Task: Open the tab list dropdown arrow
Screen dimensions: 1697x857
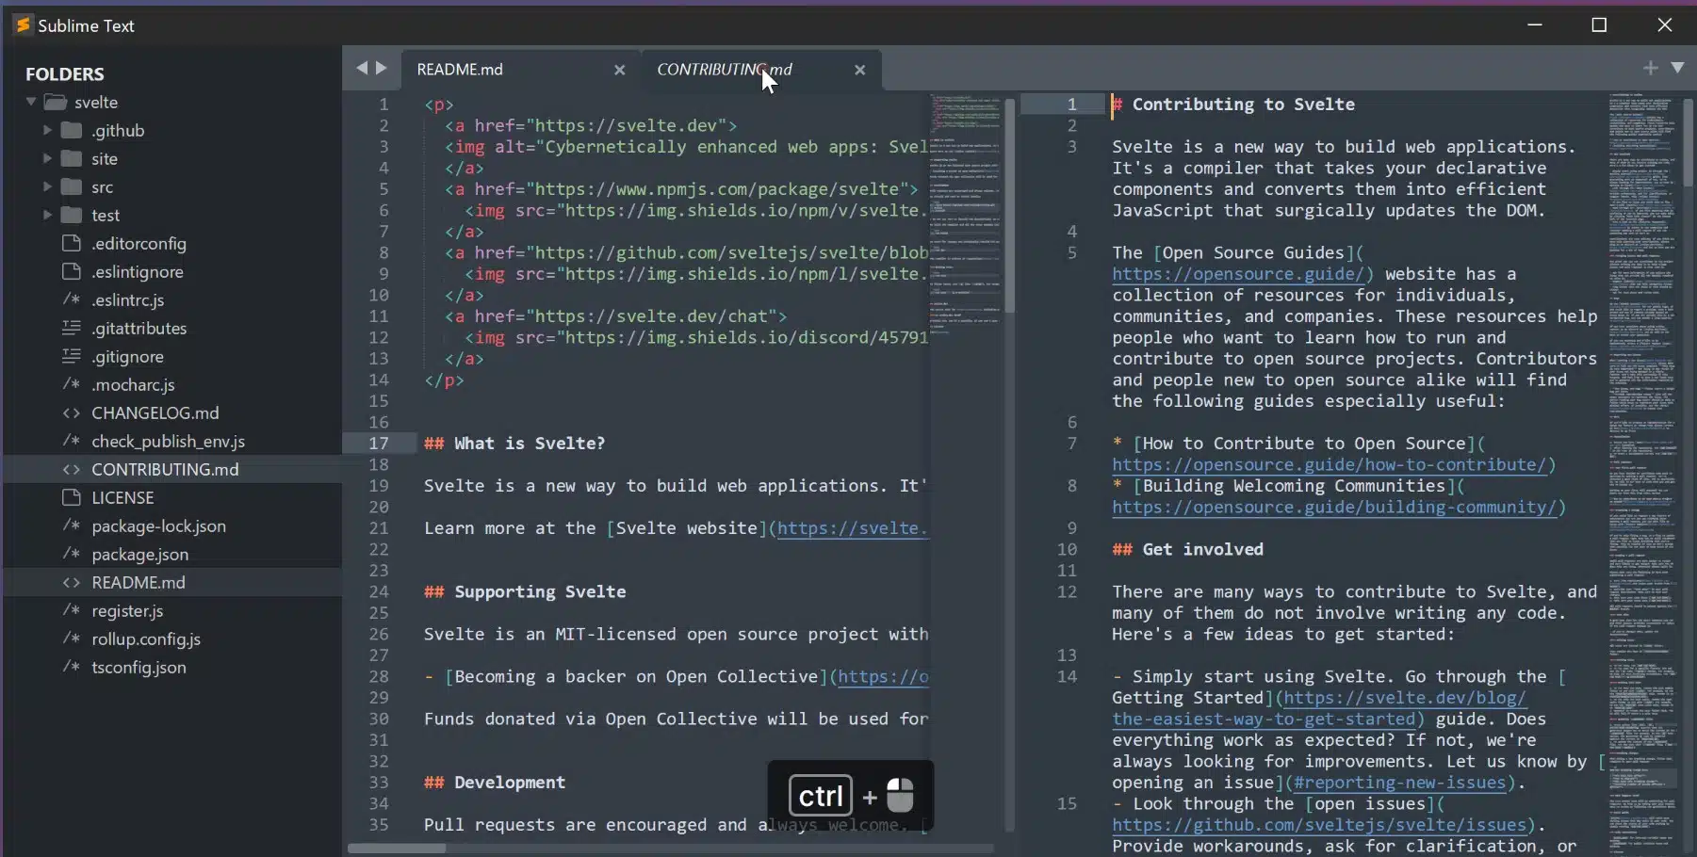Action: tap(1677, 68)
